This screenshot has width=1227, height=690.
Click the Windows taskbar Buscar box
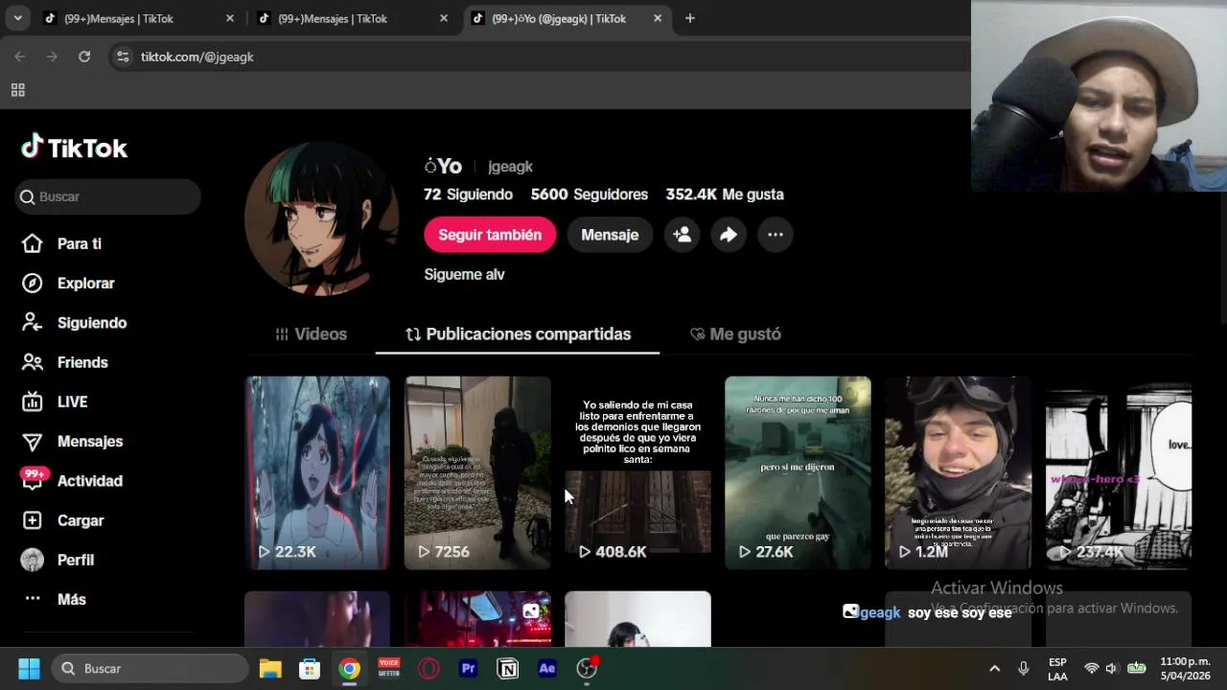click(x=150, y=669)
